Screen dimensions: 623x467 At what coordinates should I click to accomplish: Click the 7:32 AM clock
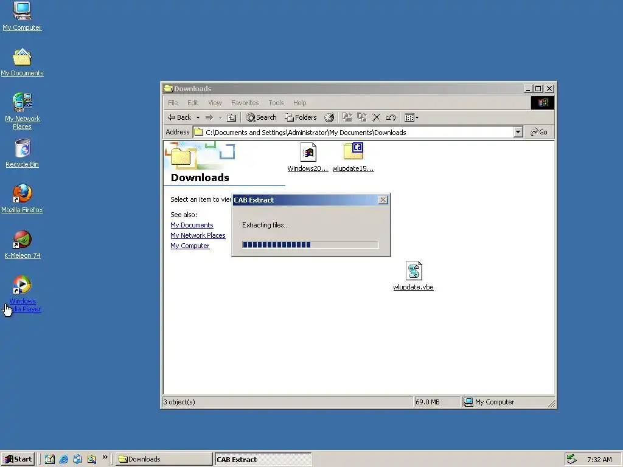pyautogui.click(x=599, y=460)
